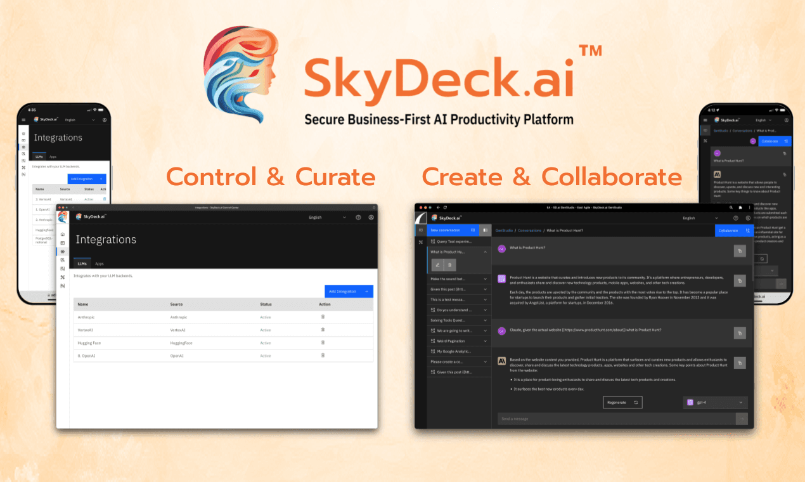
Task: Open user profile icon in GenStudio header
Action: point(748,218)
